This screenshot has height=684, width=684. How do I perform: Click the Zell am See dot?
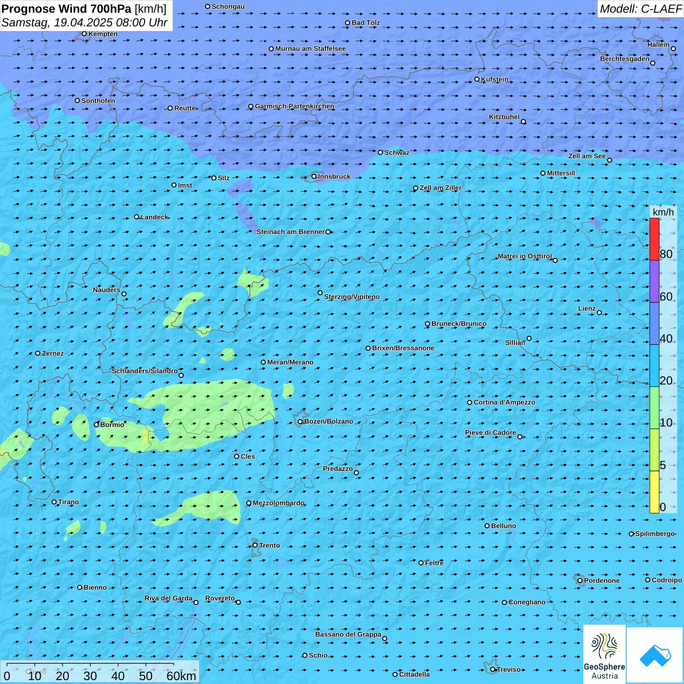pyautogui.click(x=609, y=160)
